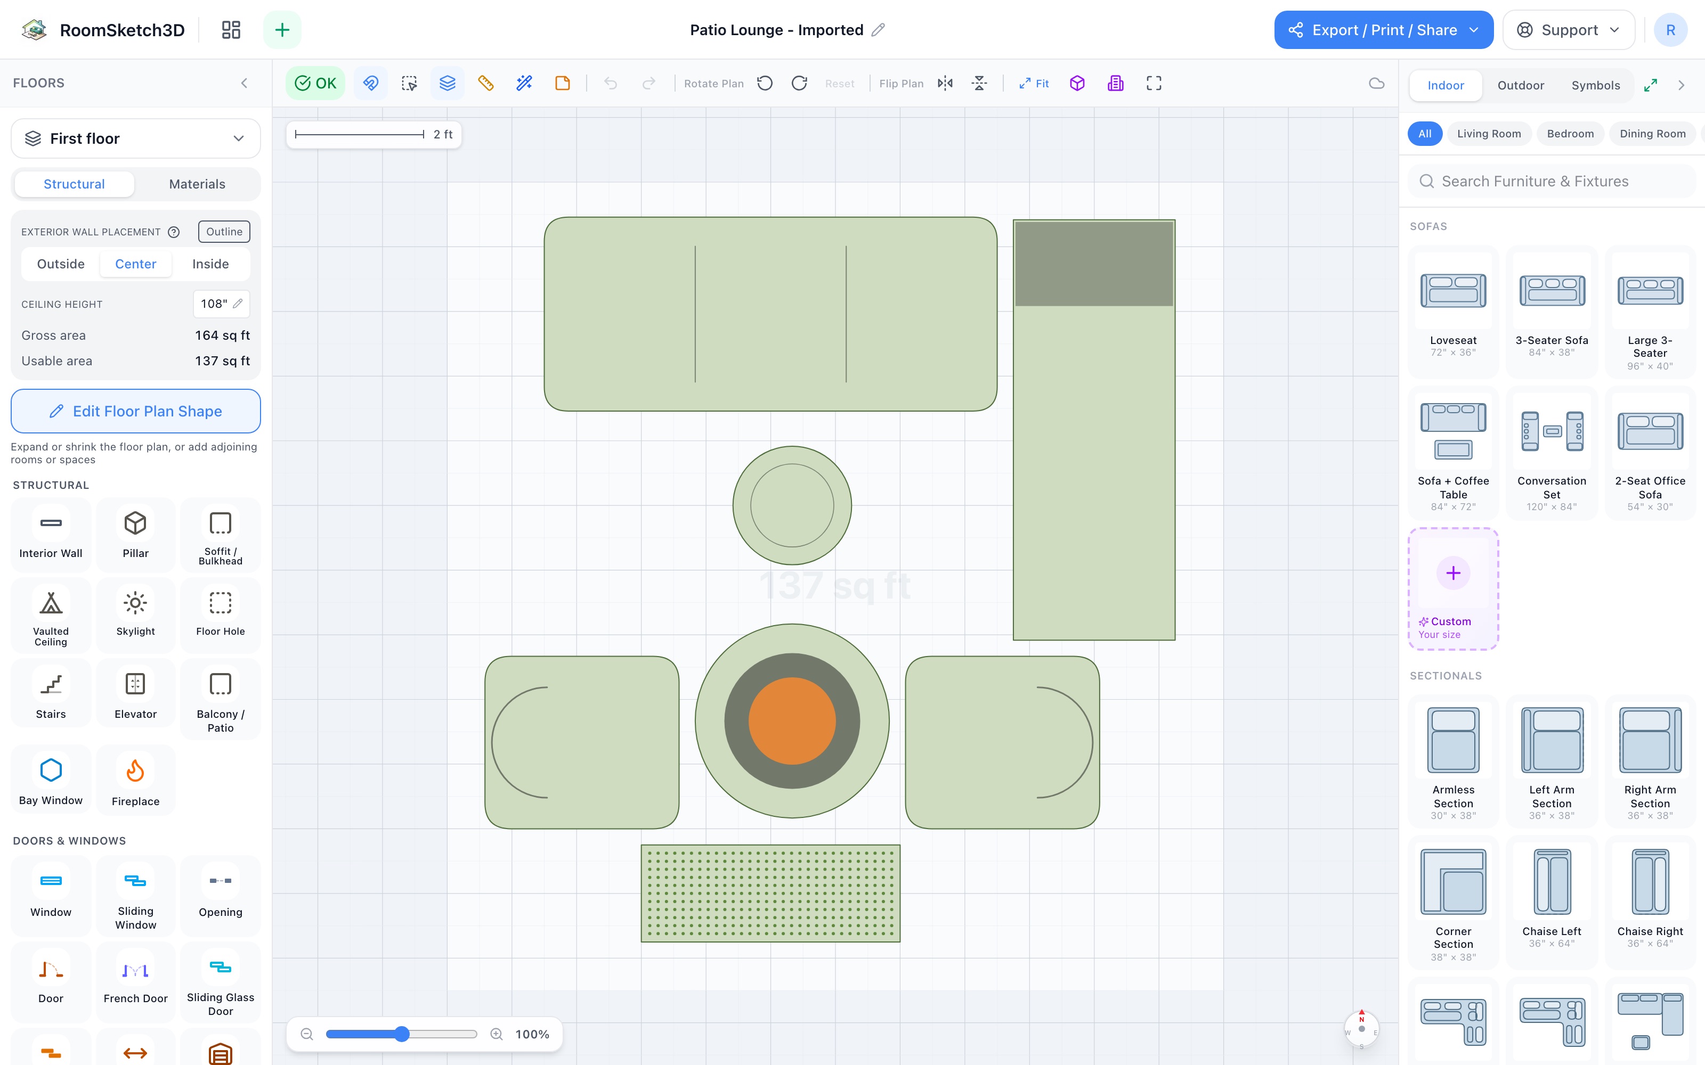The width and height of the screenshot is (1705, 1065).
Task: Click the magic wand tool
Action: [524, 83]
